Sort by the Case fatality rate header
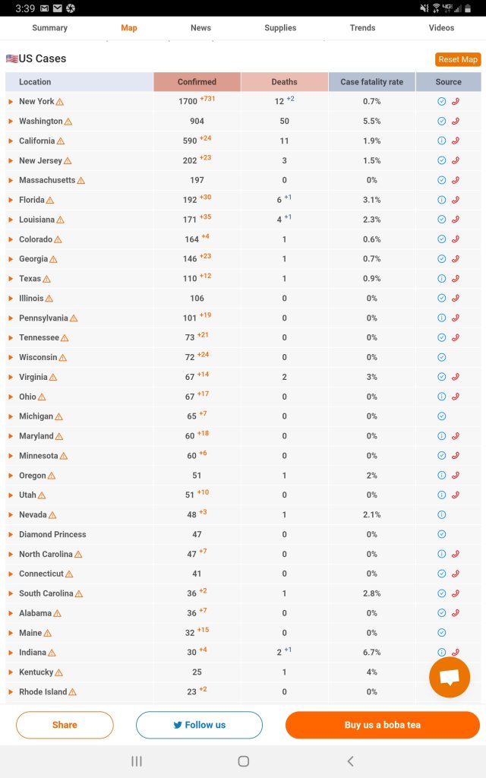This screenshot has width=486, height=778. [371, 82]
